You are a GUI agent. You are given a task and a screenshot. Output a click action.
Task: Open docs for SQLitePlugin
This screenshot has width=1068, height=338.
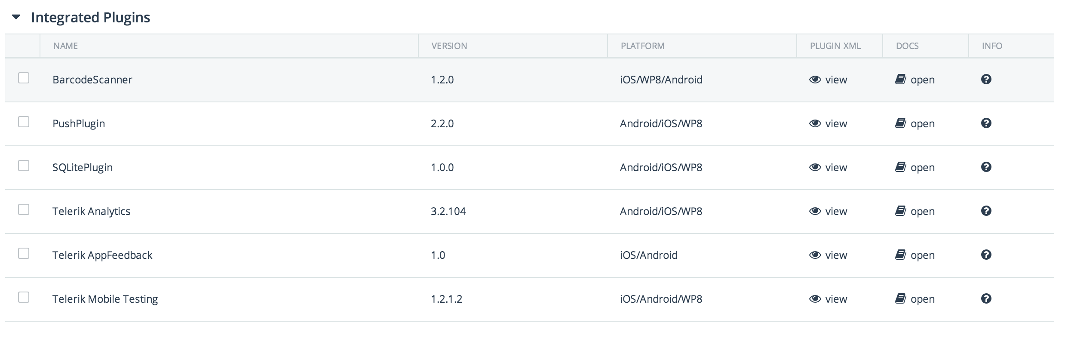[x=915, y=167]
